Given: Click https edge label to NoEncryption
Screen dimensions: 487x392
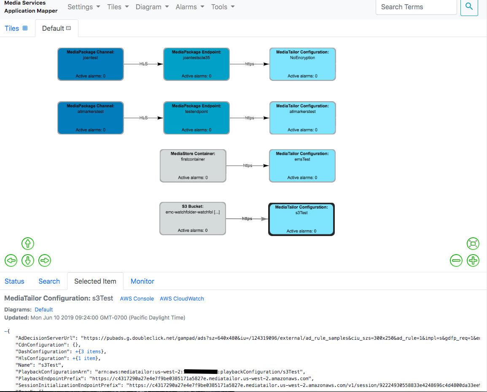Looking at the screenshot, I should point(249,64).
